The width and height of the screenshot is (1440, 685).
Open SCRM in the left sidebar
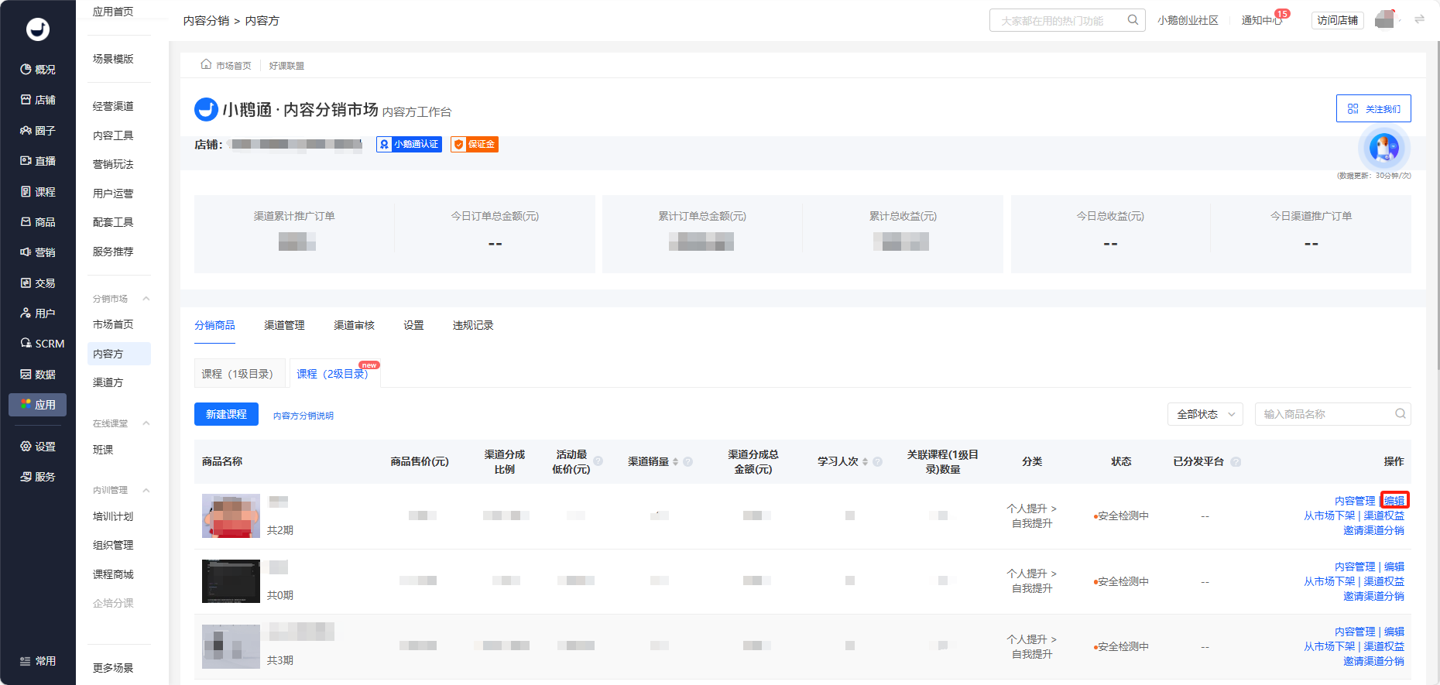coord(42,344)
